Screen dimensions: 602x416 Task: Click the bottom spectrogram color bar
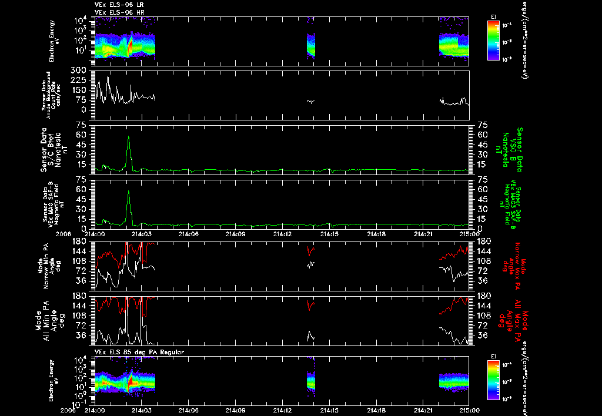click(493, 380)
